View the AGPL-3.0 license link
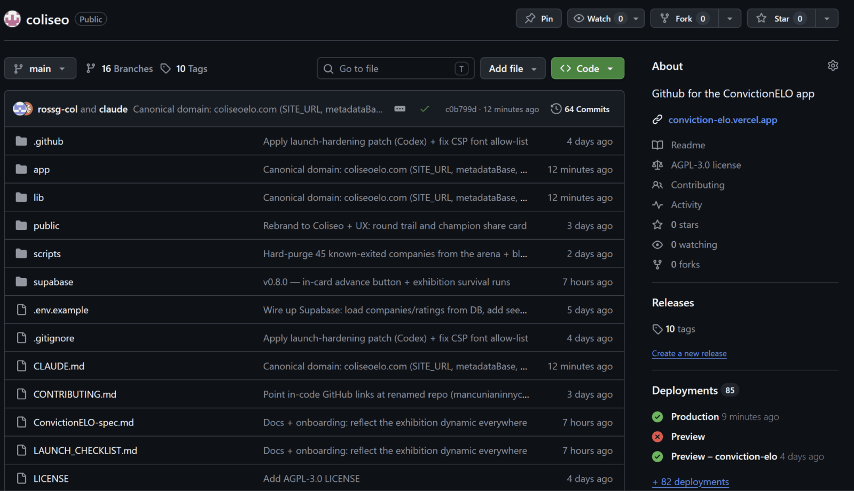The width and height of the screenshot is (854, 491). tap(706, 165)
